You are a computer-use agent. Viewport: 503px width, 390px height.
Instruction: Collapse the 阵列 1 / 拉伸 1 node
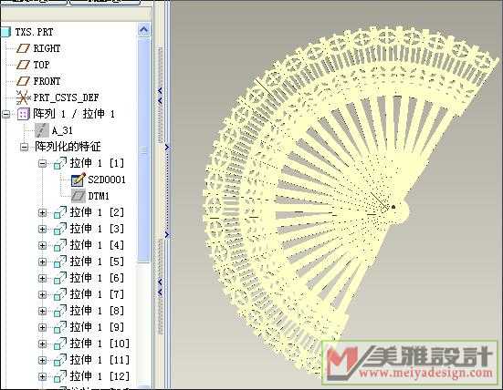[5, 114]
